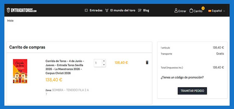The height and width of the screenshot is (109, 234).
Task: Open the Carrito link
Action: coord(198,11)
